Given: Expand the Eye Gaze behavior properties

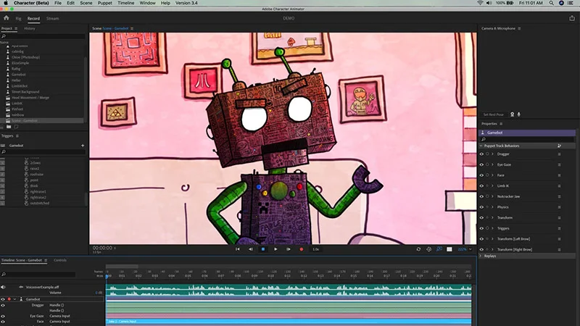Looking at the screenshot, I should pos(492,165).
